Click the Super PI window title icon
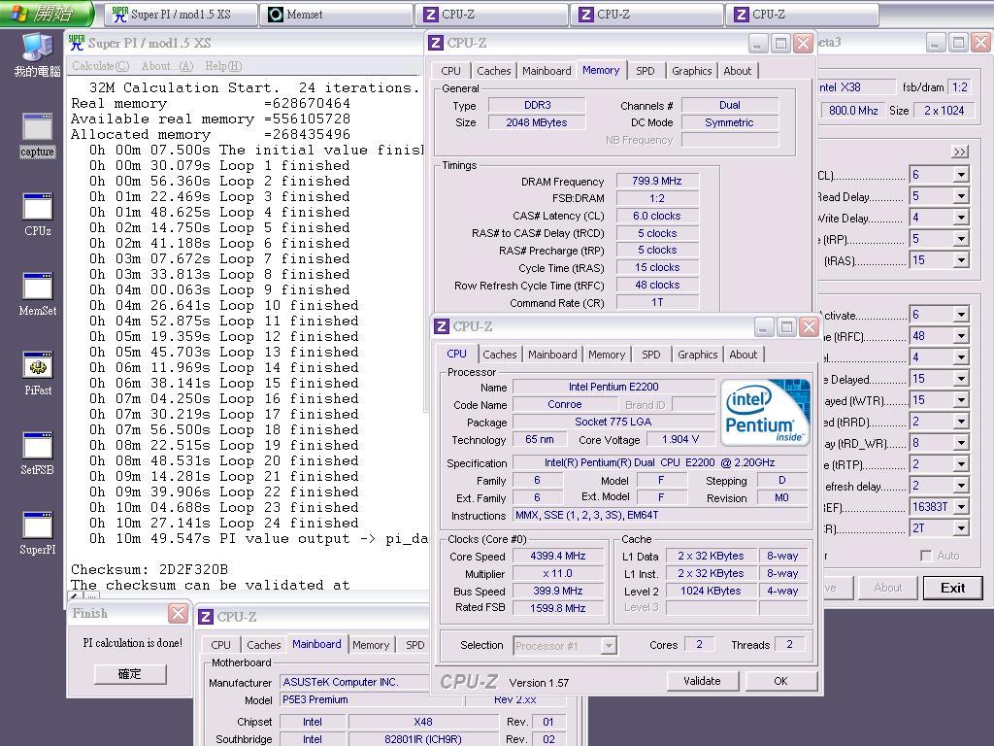The width and height of the screenshot is (994, 746). 76,43
